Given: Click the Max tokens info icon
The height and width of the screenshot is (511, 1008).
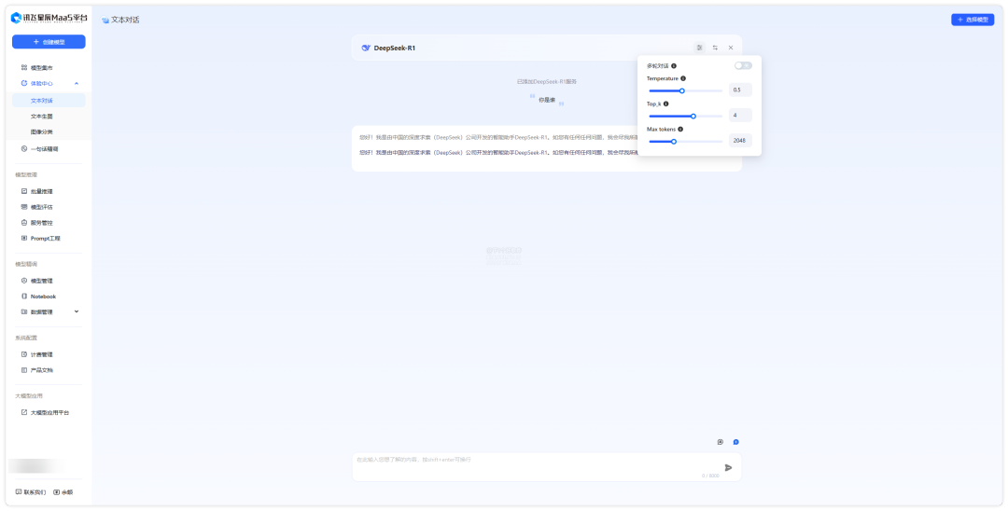Looking at the screenshot, I should point(680,129).
